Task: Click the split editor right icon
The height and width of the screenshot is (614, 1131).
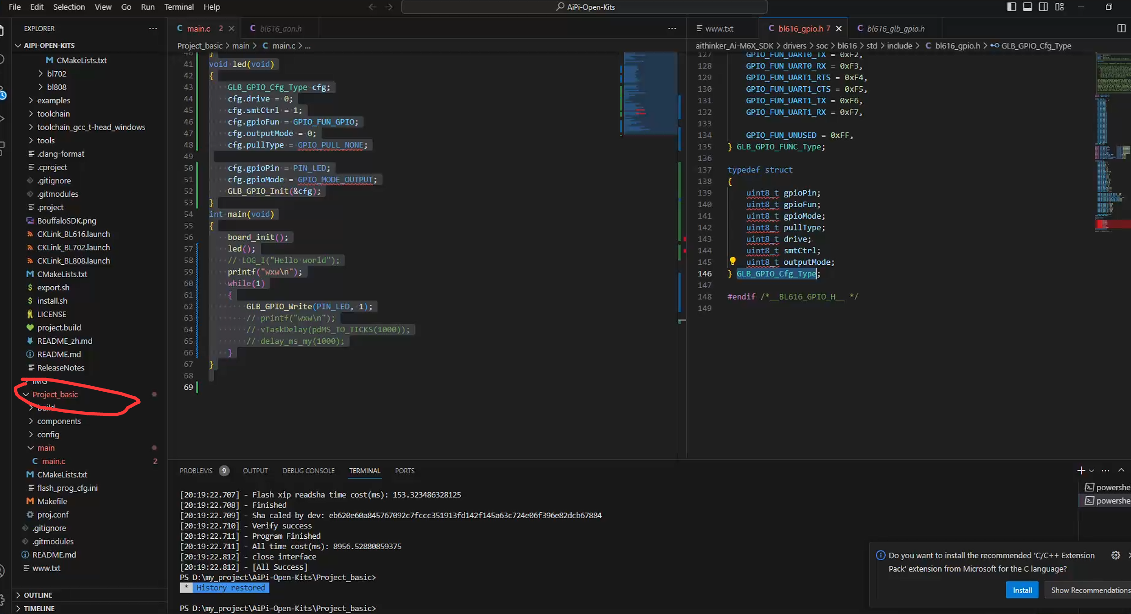Action: click(x=1121, y=28)
